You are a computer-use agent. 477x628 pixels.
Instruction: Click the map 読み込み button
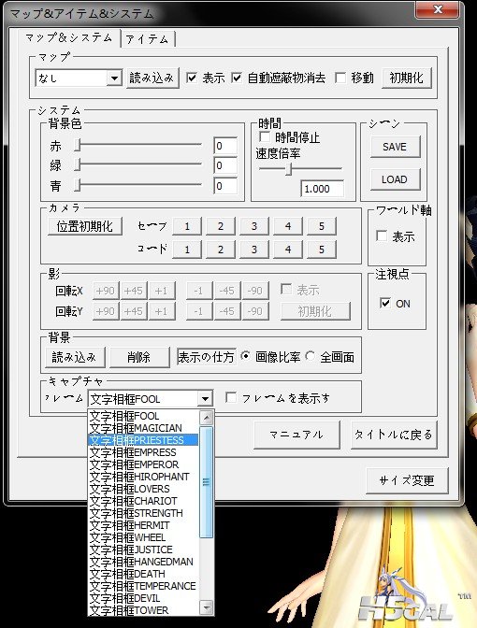(x=152, y=78)
